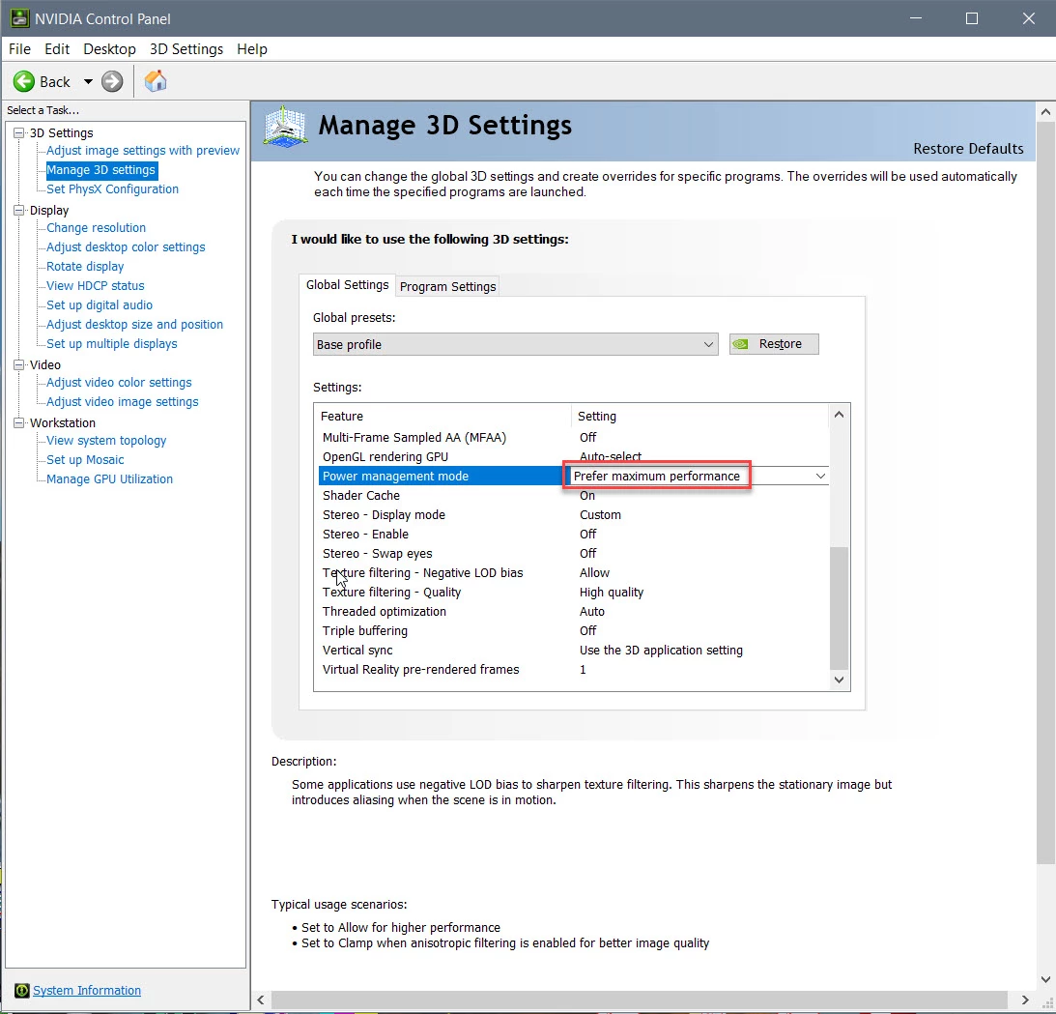This screenshot has width=1056, height=1014.
Task: Open the Edit menu
Action: (x=57, y=49)
